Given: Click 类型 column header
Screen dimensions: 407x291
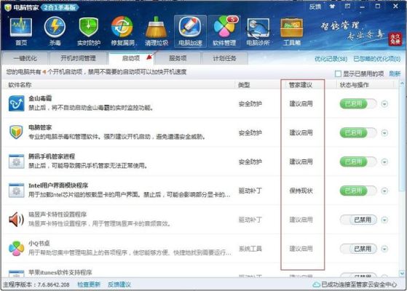Looking at the screenshot, I should [244, 85].
